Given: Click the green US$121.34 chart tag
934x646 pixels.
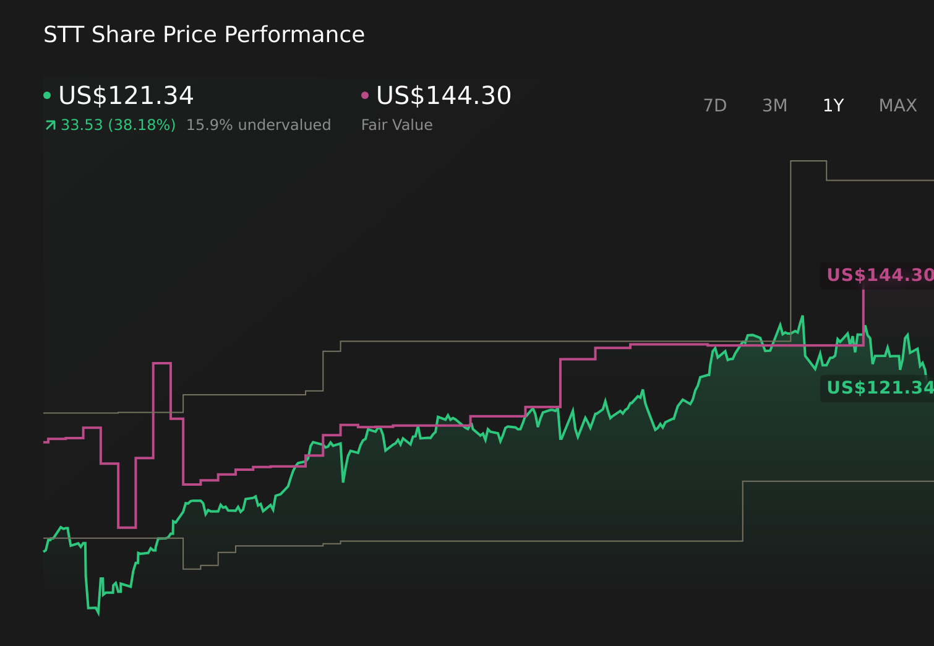Looking at the screenshot, I should [x=878, y=388].
